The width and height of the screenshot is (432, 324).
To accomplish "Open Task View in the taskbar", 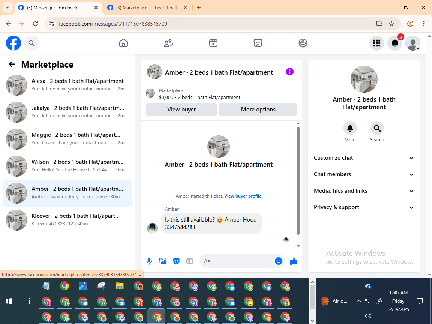I will (27, 301).
